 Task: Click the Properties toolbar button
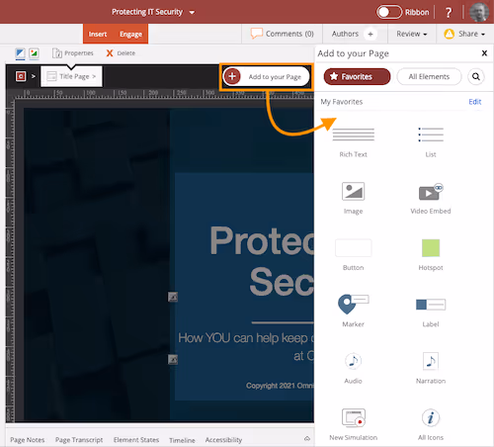click(x=73, y=53)
